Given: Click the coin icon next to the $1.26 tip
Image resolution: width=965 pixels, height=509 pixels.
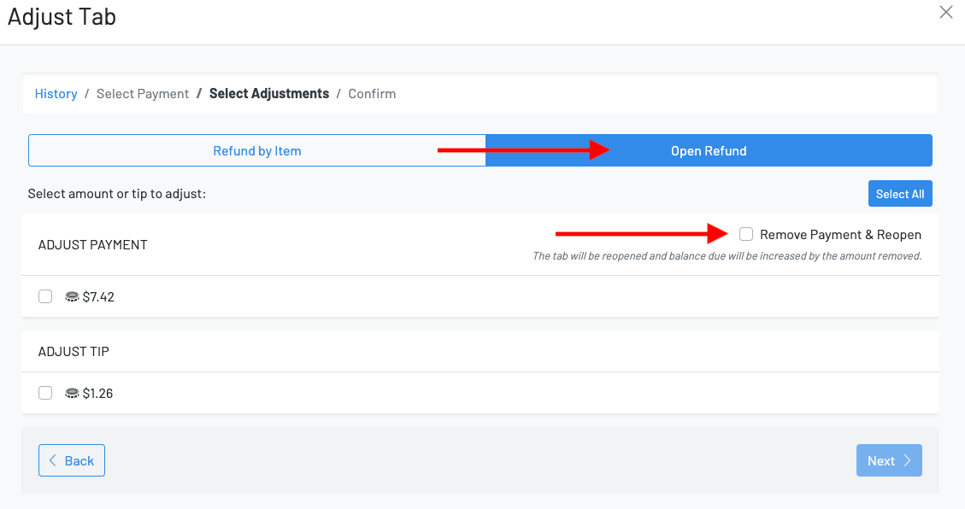Looking at the screenshot, I should (72, 393).
